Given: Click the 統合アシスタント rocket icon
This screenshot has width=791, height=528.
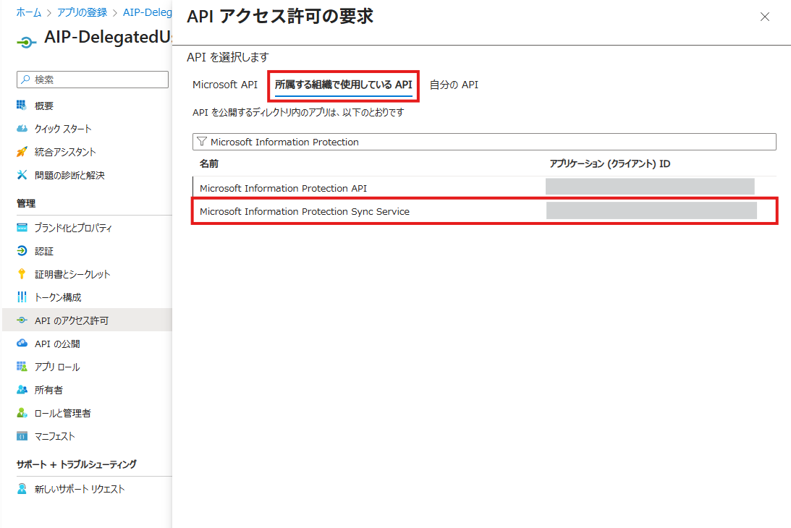Looking at the screenshot, I should (22, 151).
